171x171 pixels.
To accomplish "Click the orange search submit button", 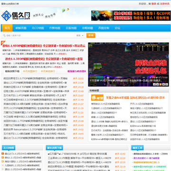I will pyautogui.click(x=91, y=35).
